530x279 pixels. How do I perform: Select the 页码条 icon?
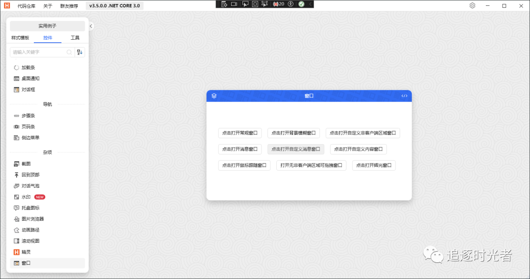coord(16,127)
